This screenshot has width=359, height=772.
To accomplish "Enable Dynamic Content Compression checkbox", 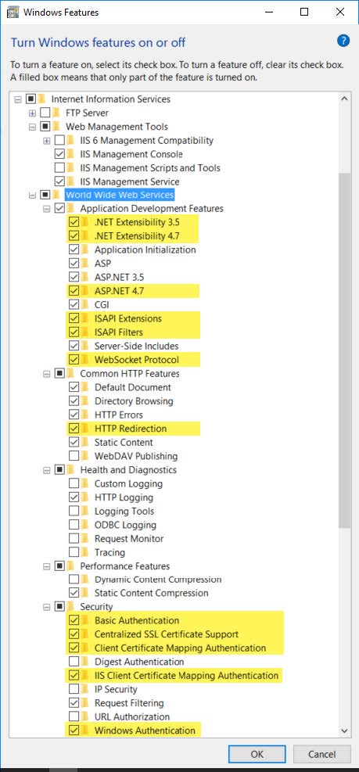I will click(74, 579).
